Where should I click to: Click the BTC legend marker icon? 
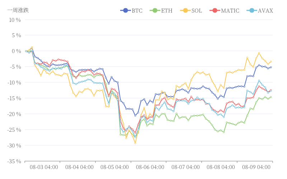pos(125,10)
